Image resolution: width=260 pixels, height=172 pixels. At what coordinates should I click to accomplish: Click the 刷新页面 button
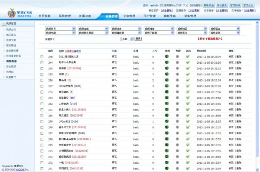tap(209, 5)
